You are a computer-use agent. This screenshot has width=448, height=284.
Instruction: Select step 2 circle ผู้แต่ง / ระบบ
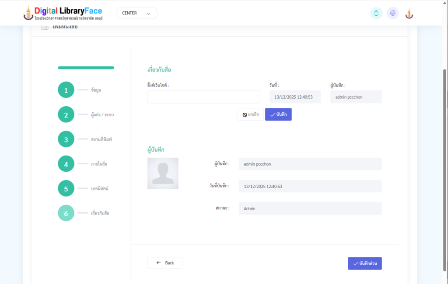66,115
